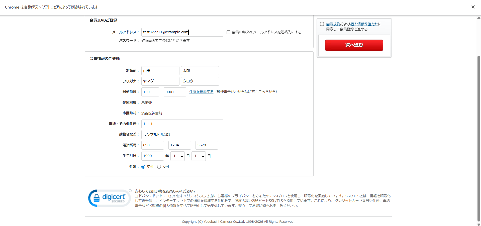481x226 pixels.
Task: Click the last name field containing 山田
Action: tap(160, 71)
